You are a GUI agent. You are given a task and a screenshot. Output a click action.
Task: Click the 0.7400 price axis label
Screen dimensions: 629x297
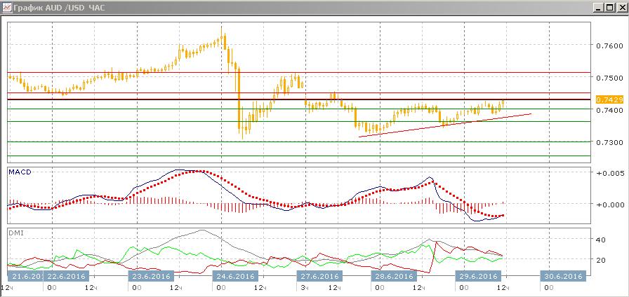609,110
